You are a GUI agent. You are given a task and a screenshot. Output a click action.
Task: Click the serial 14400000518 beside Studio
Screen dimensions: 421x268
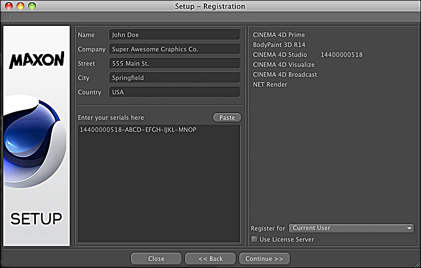coord(341,55)
